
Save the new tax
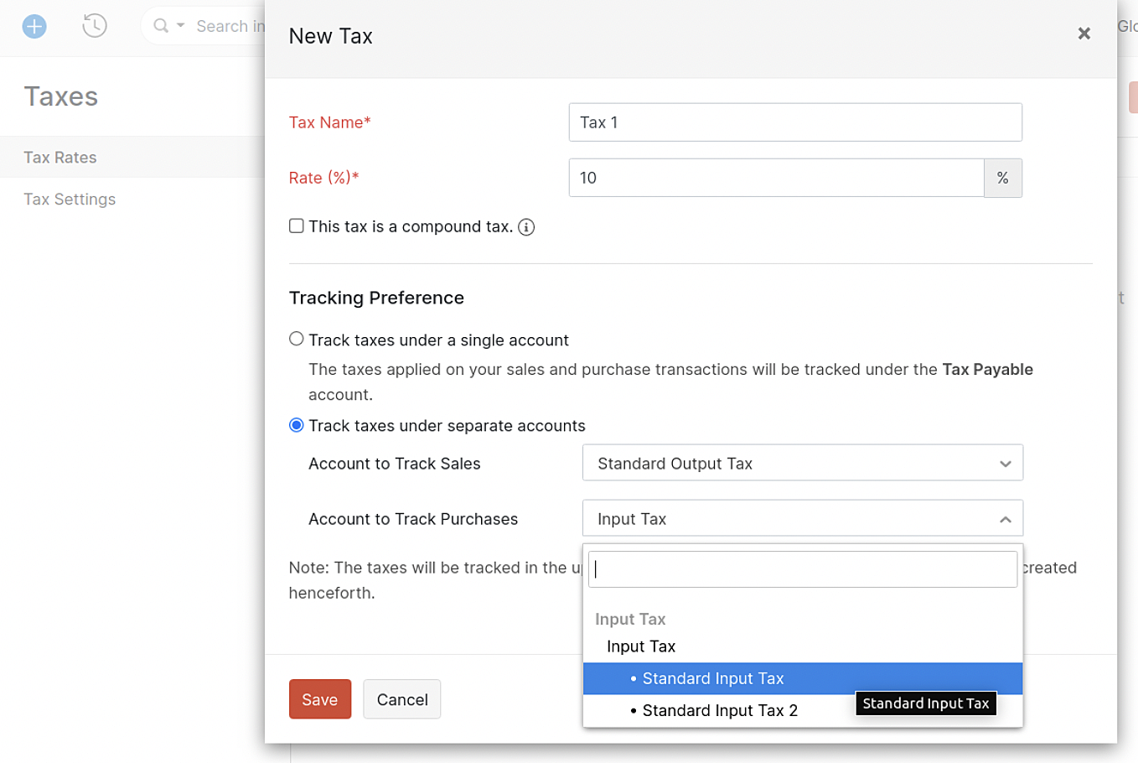pyautogui.click(x=320, y=699)
